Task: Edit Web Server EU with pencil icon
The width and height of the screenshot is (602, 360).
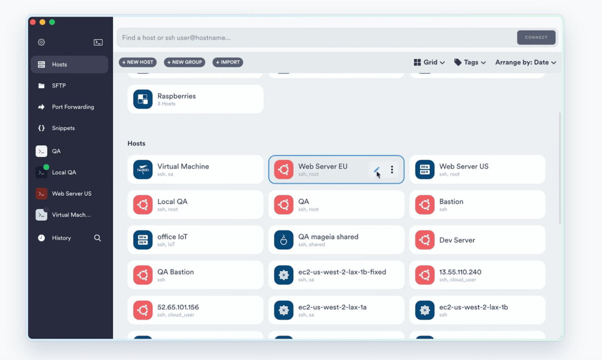Action: (x=377, y=169)
